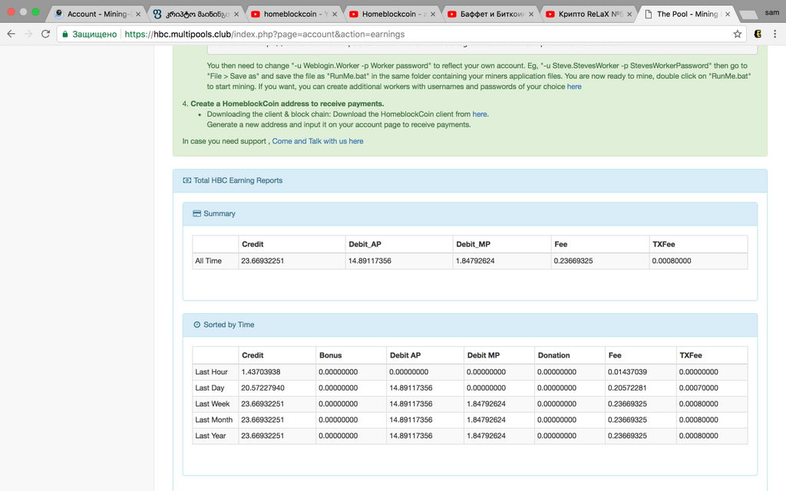Close the Account - Mining tab

(138, 14)
